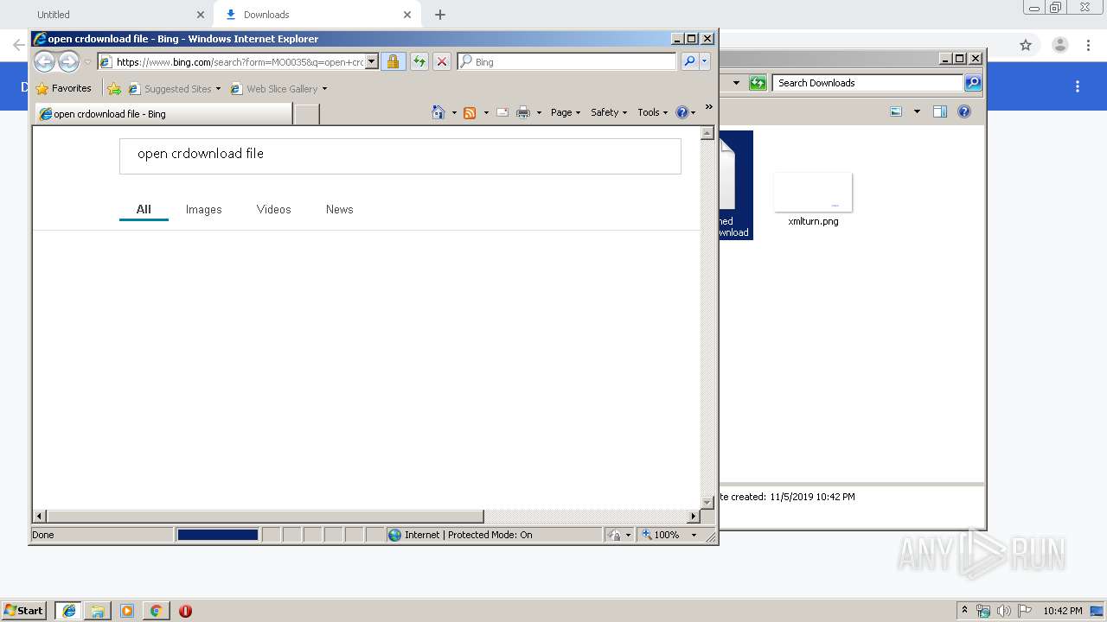
Task: Expand the command bar overflow chevron
Action: point(709,107)
